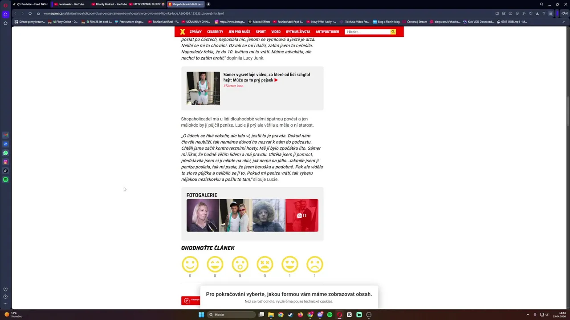The width and height of the screenshot is (570, 320).
Task: Rate the article with the laughing face emoji
Action: [215, 264]
